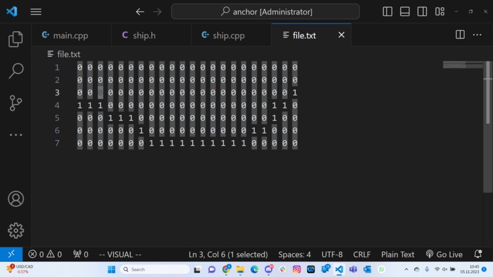The width and height of the screenshot is (493, 277).
Task: Click line number 4 in gutter
Action: [57, 105]
